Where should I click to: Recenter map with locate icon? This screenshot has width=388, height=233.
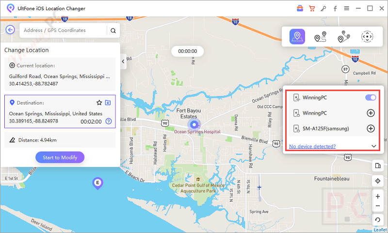click(378, 181)
